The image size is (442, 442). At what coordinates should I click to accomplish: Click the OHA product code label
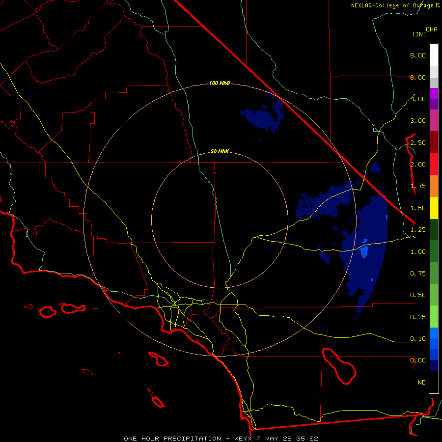click(x=432, y=29)
